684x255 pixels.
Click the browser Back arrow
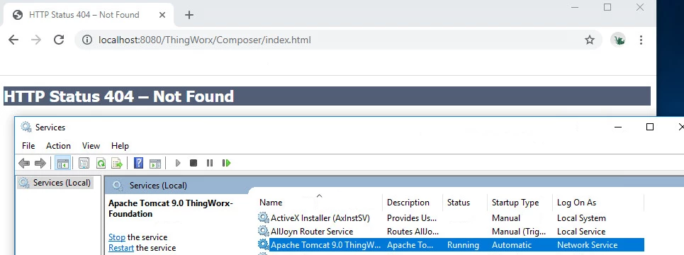pos(13,40)
